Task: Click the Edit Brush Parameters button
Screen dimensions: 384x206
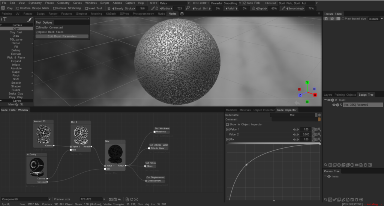Action: click(x=62, y=36)
